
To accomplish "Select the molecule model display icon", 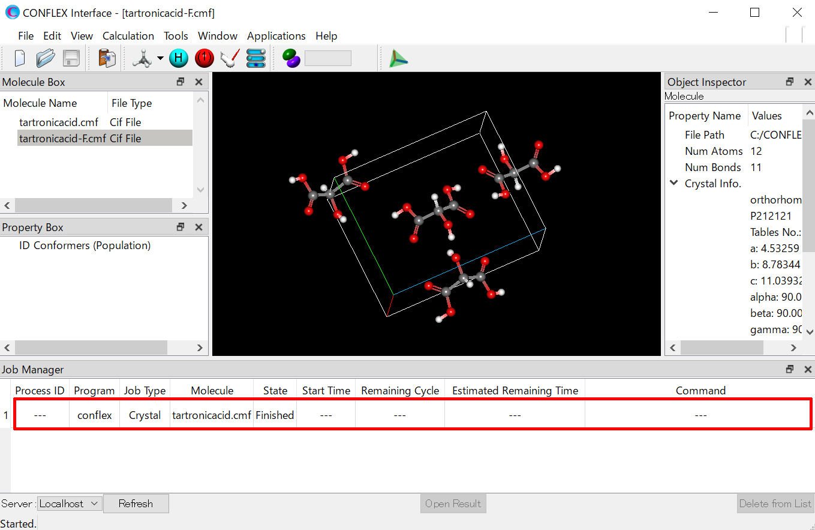I will pyautogui.click(x=143, y=58).
